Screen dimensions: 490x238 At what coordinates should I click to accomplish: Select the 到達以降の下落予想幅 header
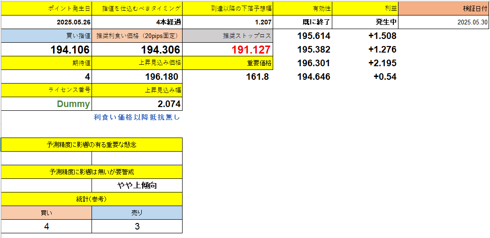tap(228, 8)
